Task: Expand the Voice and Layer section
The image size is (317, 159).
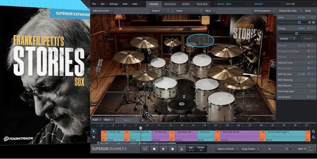Action: click(x=296, y=91)
